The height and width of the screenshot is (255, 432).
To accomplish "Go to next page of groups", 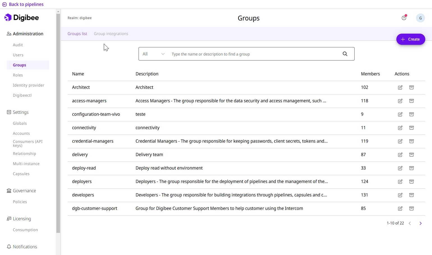I will click(420, 223).
